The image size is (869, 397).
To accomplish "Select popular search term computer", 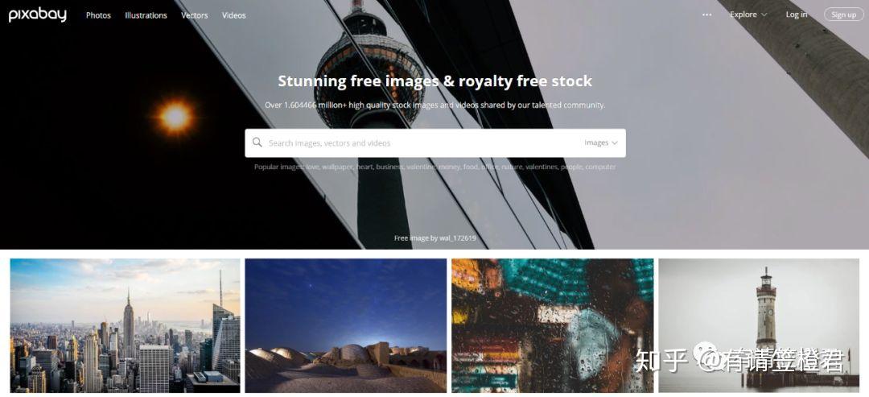I will coord(600,167).
